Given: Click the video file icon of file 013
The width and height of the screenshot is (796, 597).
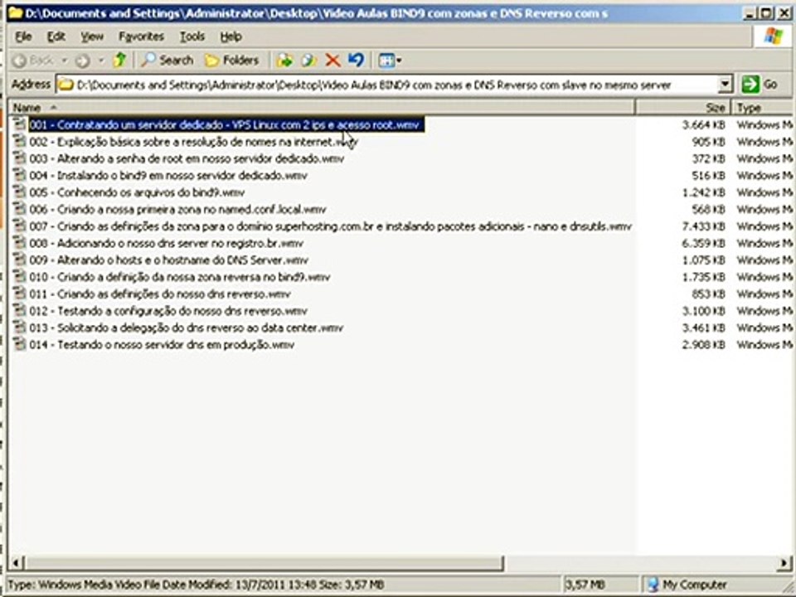Looking at the screenshot, I should point(19,328).
